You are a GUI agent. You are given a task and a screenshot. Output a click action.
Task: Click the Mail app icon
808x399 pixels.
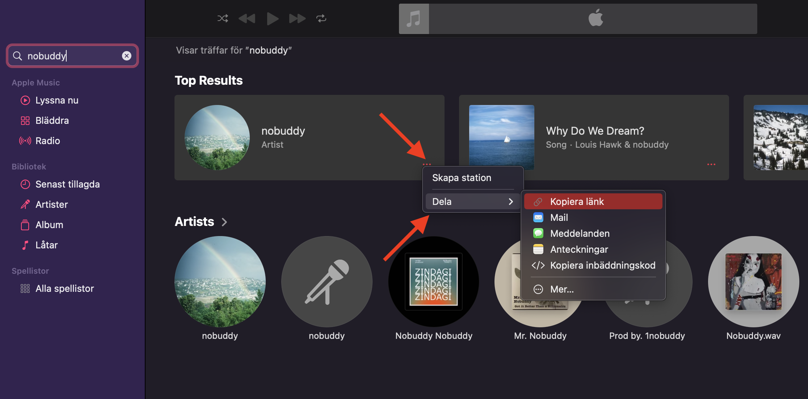tap(538, 218)
